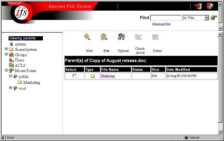Click the Edit label under toolbar
Screen dimensions: 224x141
(106, 51)
